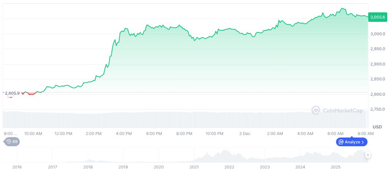Click the arrow on the Analyze button
The height and width of the screenshot is (171, 392).
point(363,142)
